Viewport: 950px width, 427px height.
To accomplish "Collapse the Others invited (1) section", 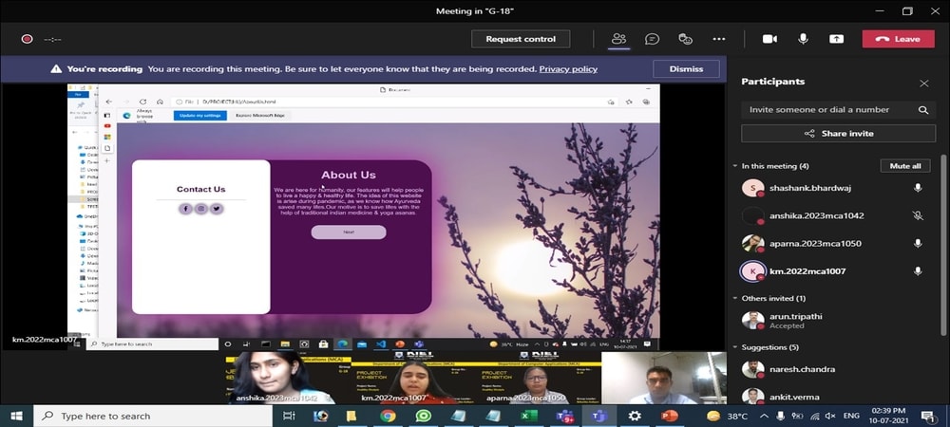I will (734, 298).
